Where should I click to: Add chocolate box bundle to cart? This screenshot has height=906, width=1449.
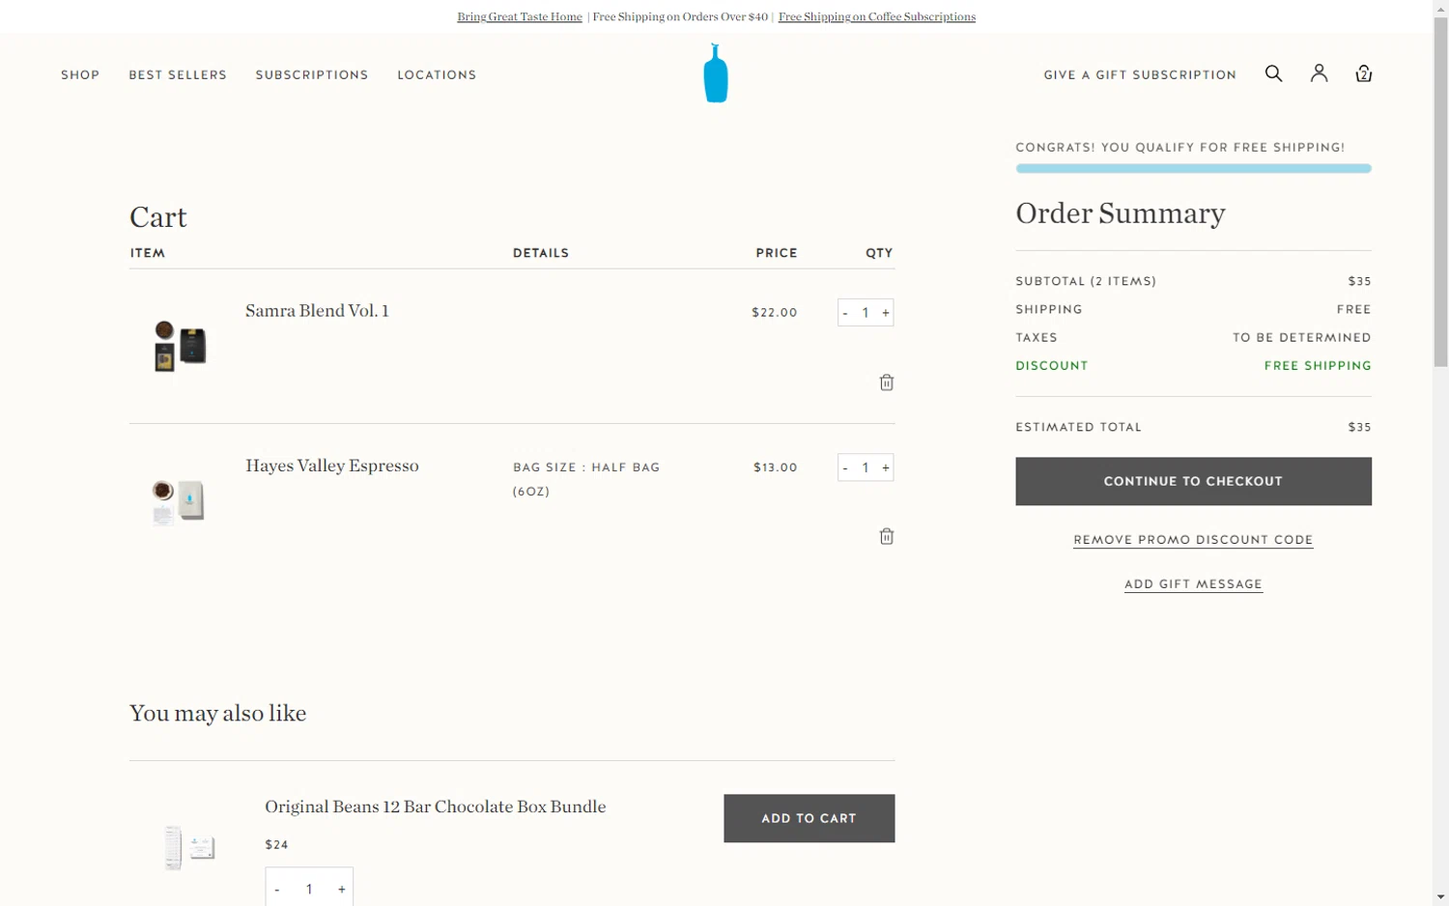tap(809, 818)
